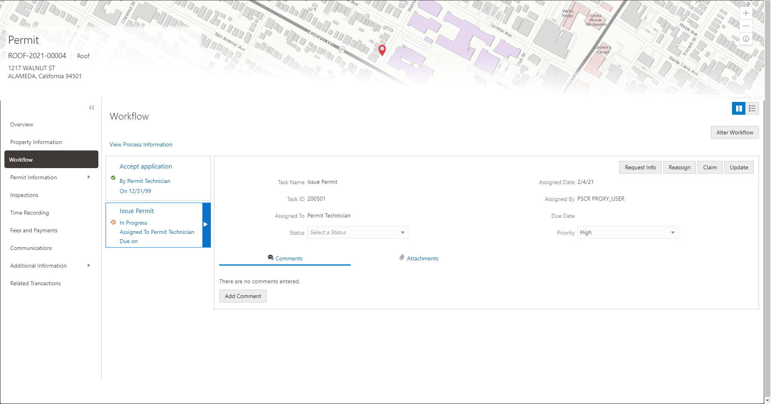Select the two-panel workflow view
Viewport: 771px width, 404px height.
(738, 108)
